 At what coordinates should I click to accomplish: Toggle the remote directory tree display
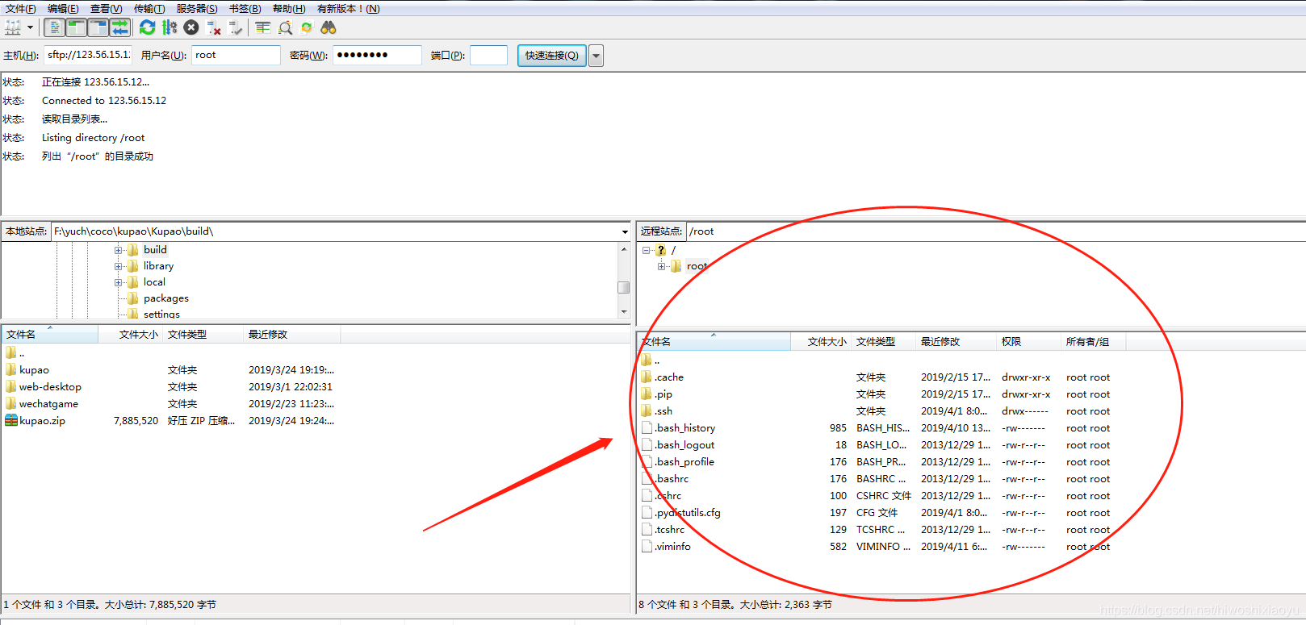pyautogui.click(x=98, y=27)
